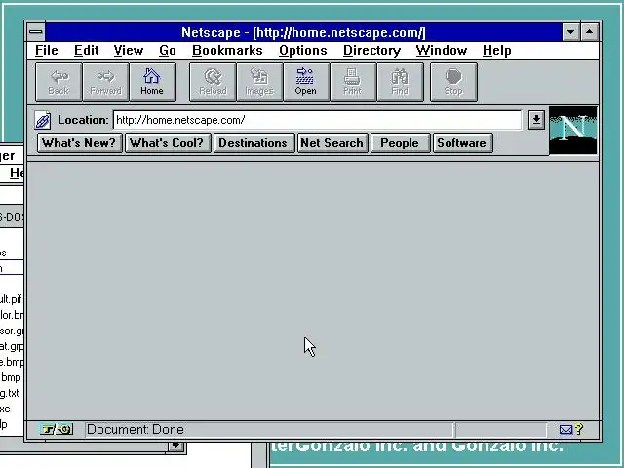Click the What's Cool? button
Viewport: 624px width, 468px height.
coord(167,143)
